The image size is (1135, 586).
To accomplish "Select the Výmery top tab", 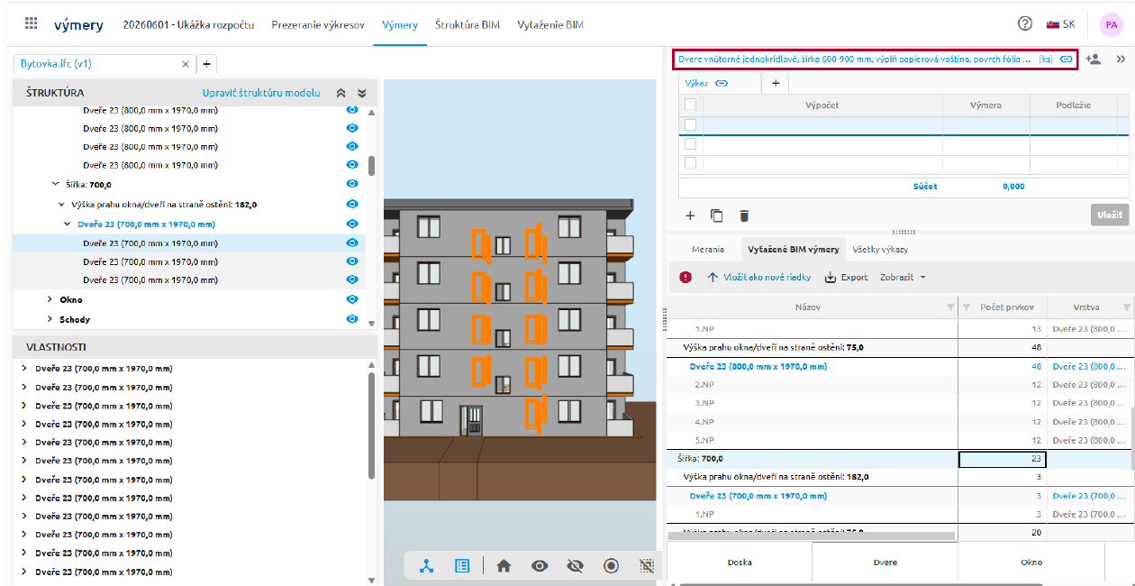I will pyautogui.click(x=400, y=24).
